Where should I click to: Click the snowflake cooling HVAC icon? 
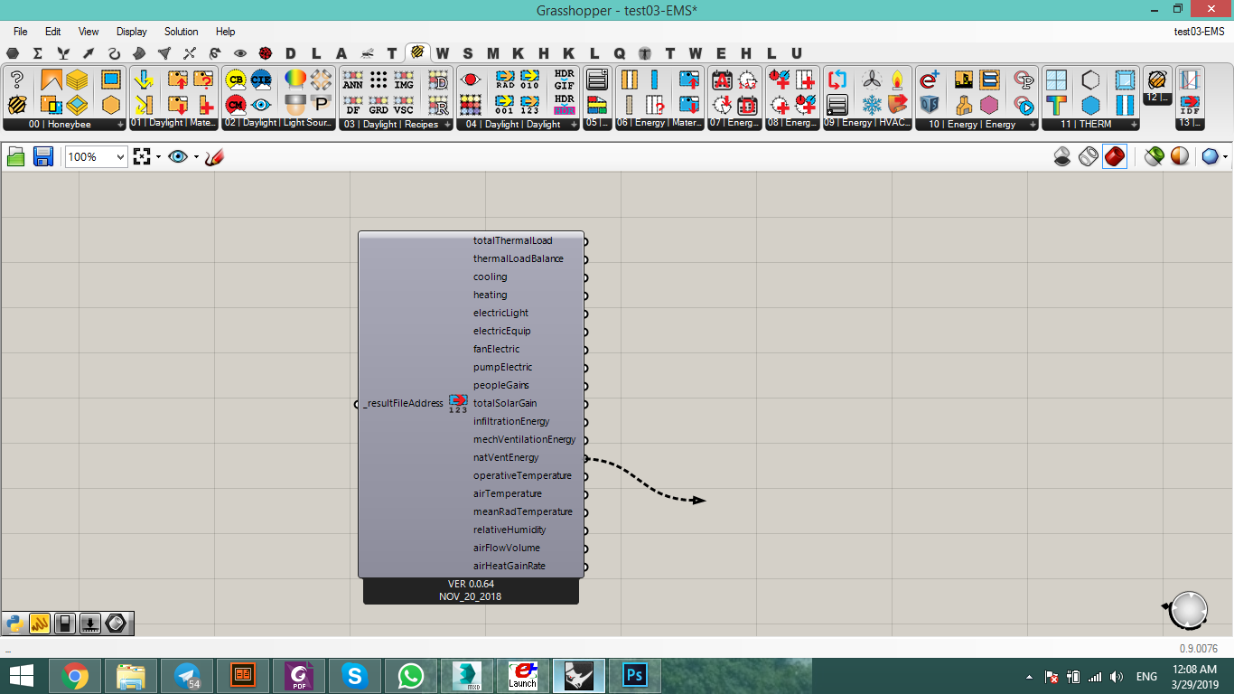click(872, 104)
